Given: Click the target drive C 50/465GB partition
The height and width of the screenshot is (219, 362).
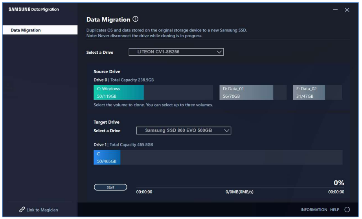Looking at the screenshot, I should (x=107, y=157).
